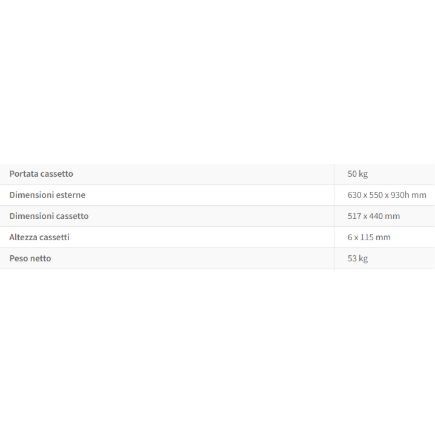
Task: Click "930h" in the external dimensions value
Action: pos(400,195)
